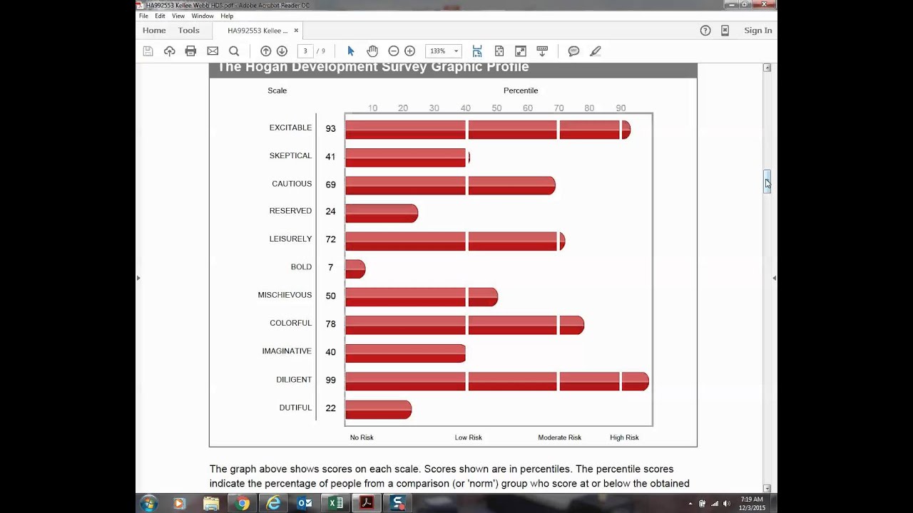Click the EXCITABLE scale label

[290, 128]
